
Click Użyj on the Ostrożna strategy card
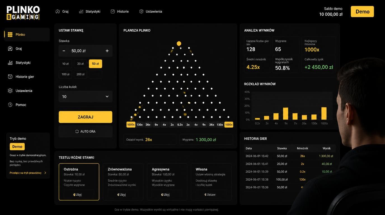point(79,195)
